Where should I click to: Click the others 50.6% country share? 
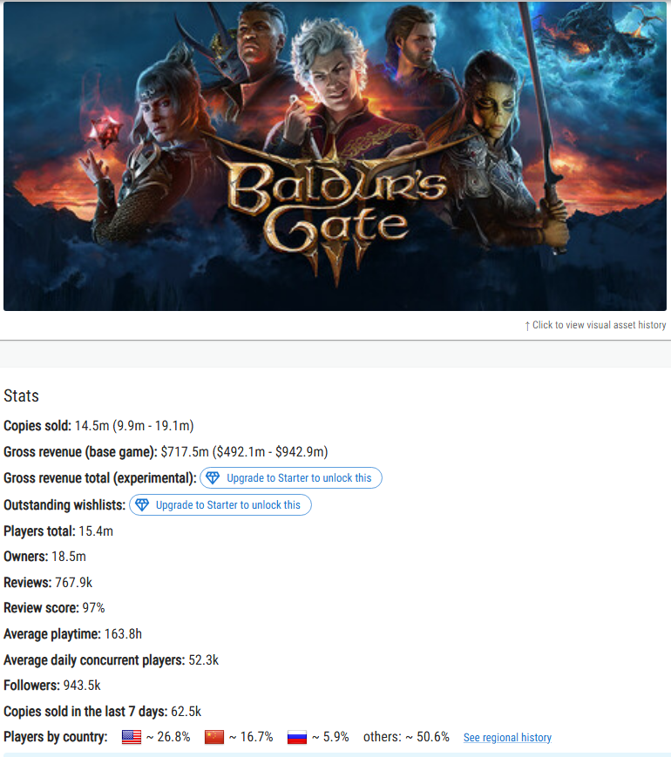click(x=406, y=737)
